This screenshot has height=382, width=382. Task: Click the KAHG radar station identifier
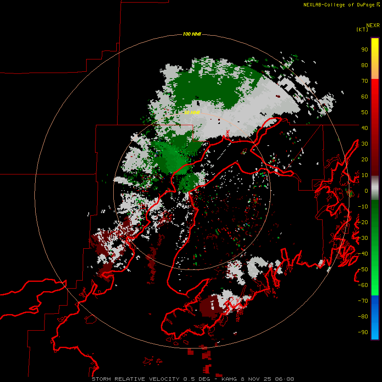229,379
